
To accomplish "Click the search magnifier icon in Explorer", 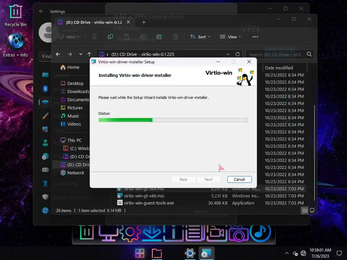I will (309, 54).
